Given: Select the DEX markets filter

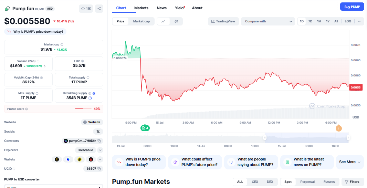Looking at the screenshot, I should [x=270, y=182].
